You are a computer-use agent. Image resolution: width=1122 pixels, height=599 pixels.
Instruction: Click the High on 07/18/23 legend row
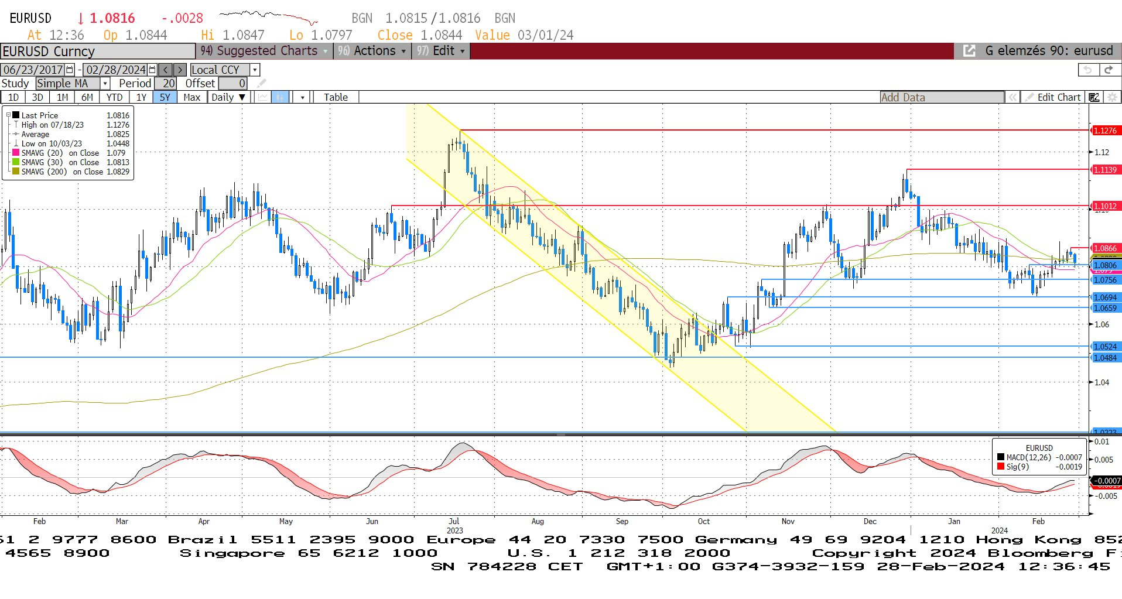[x=71, y=124]
